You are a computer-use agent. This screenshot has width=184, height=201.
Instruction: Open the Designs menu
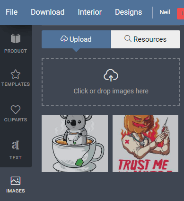[x=129, y=12]
